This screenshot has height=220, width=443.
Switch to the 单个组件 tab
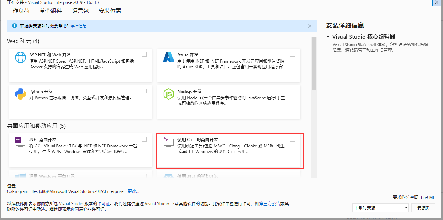coord(50,11)
